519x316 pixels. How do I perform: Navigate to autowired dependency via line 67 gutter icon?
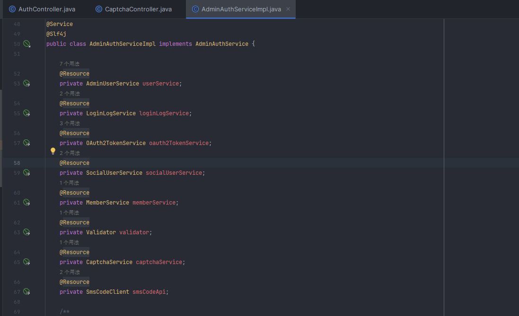pos(27,291)
